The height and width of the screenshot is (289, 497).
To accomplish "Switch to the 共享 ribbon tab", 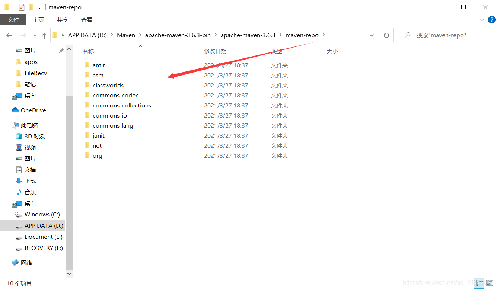I will [x=63, y=20].
